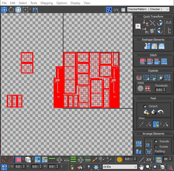Rotate selection counter-clockwise around pivot
This screenshot has width=174, height=171.
tap(160, 23)
